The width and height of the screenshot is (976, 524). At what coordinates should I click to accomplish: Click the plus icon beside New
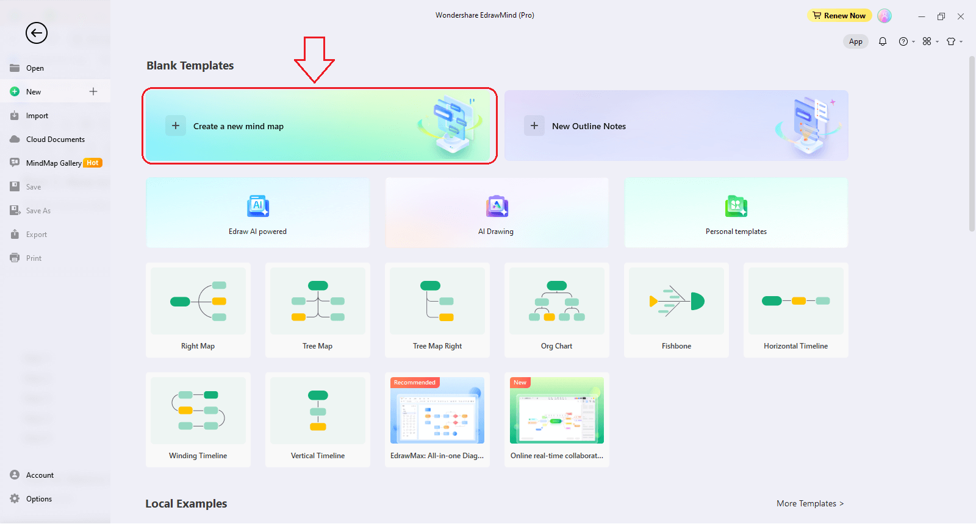click(x=93, y=91)
